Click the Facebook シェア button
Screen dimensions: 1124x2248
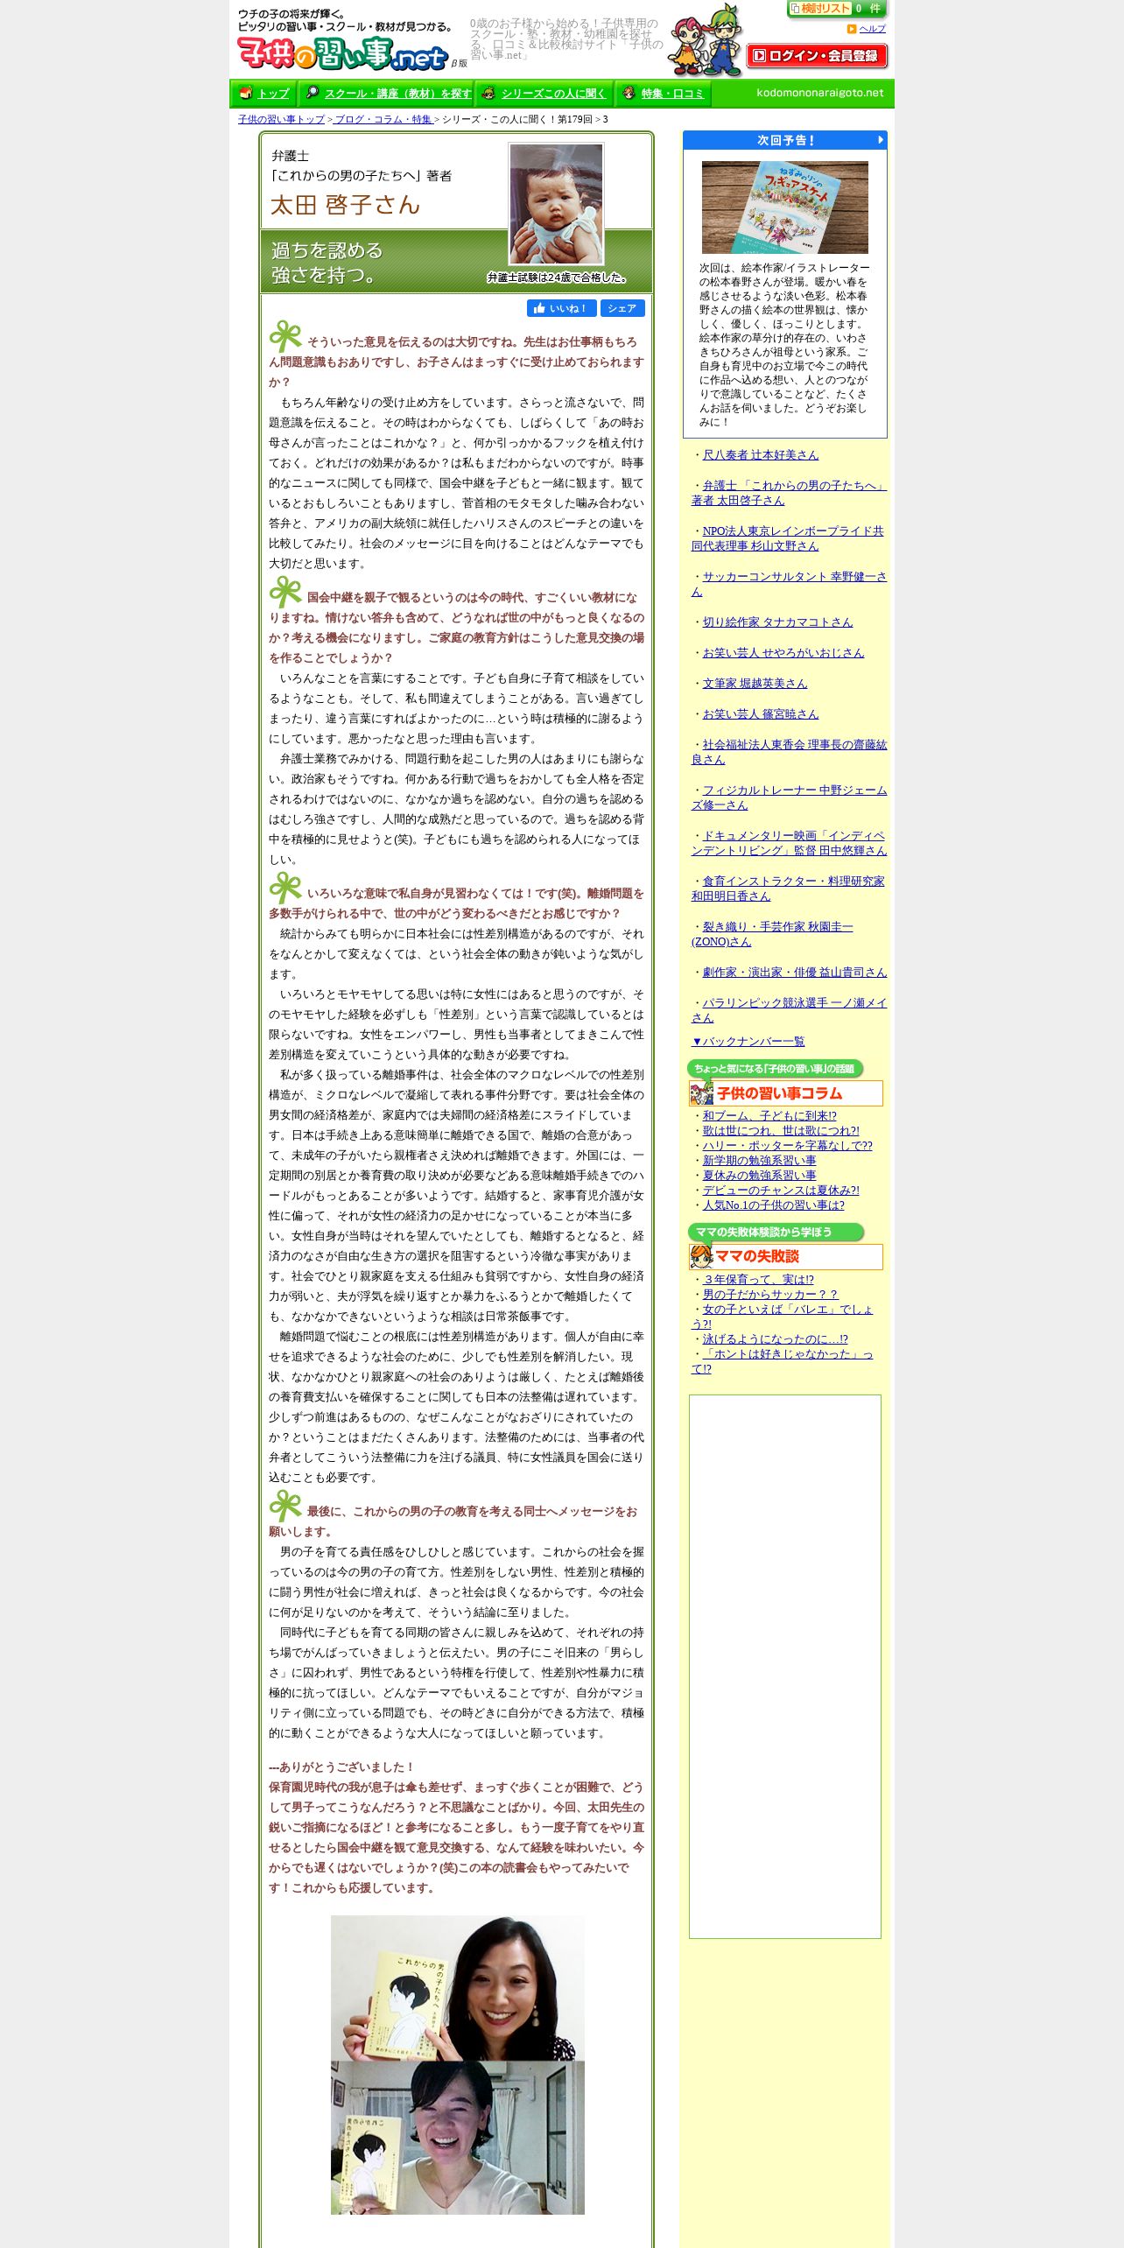coord(622,308)
